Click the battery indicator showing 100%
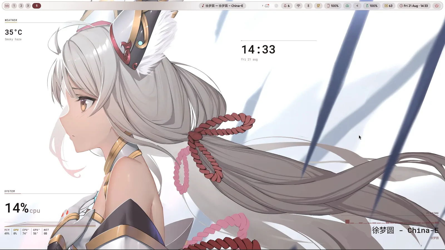Screen dimensions: 445x250 coord(372,6)
